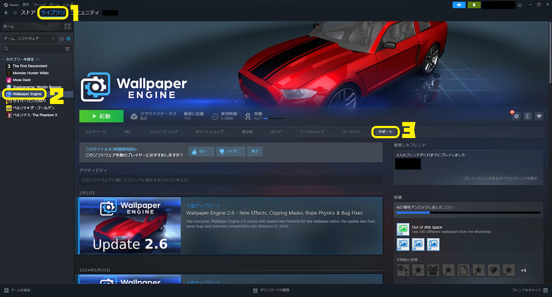Screen dimensions: 552x297
Task: Open the gear settings for Wallpaper Engine
Action: (x=516, y=116)
